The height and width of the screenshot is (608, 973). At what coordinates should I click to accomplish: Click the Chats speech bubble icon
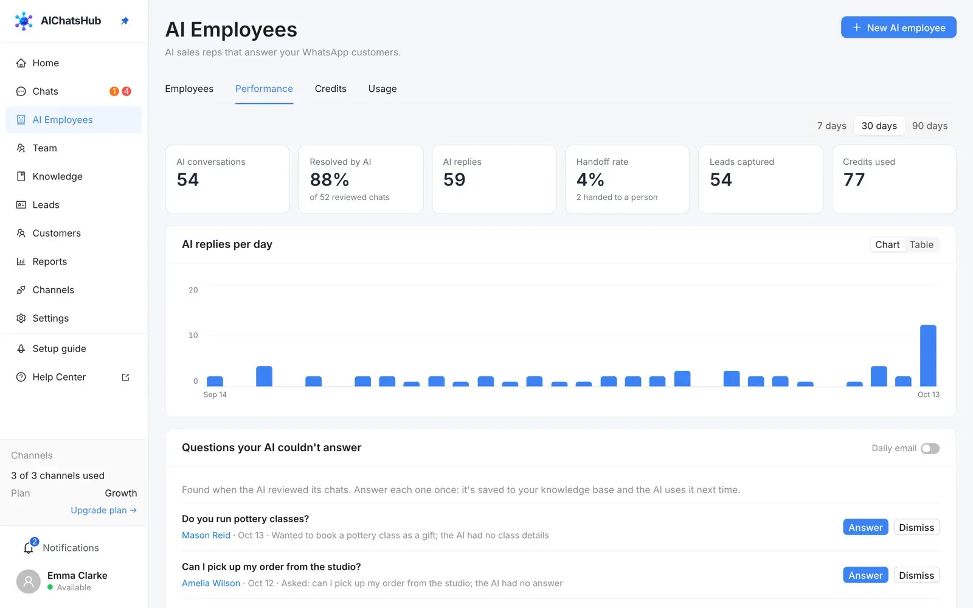[x=21, y=91]
